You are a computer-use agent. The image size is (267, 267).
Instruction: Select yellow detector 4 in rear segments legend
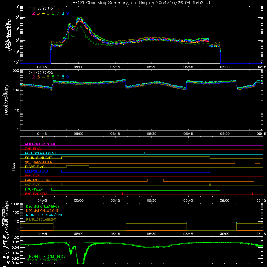pyautogui.click(x=43, y=77)
